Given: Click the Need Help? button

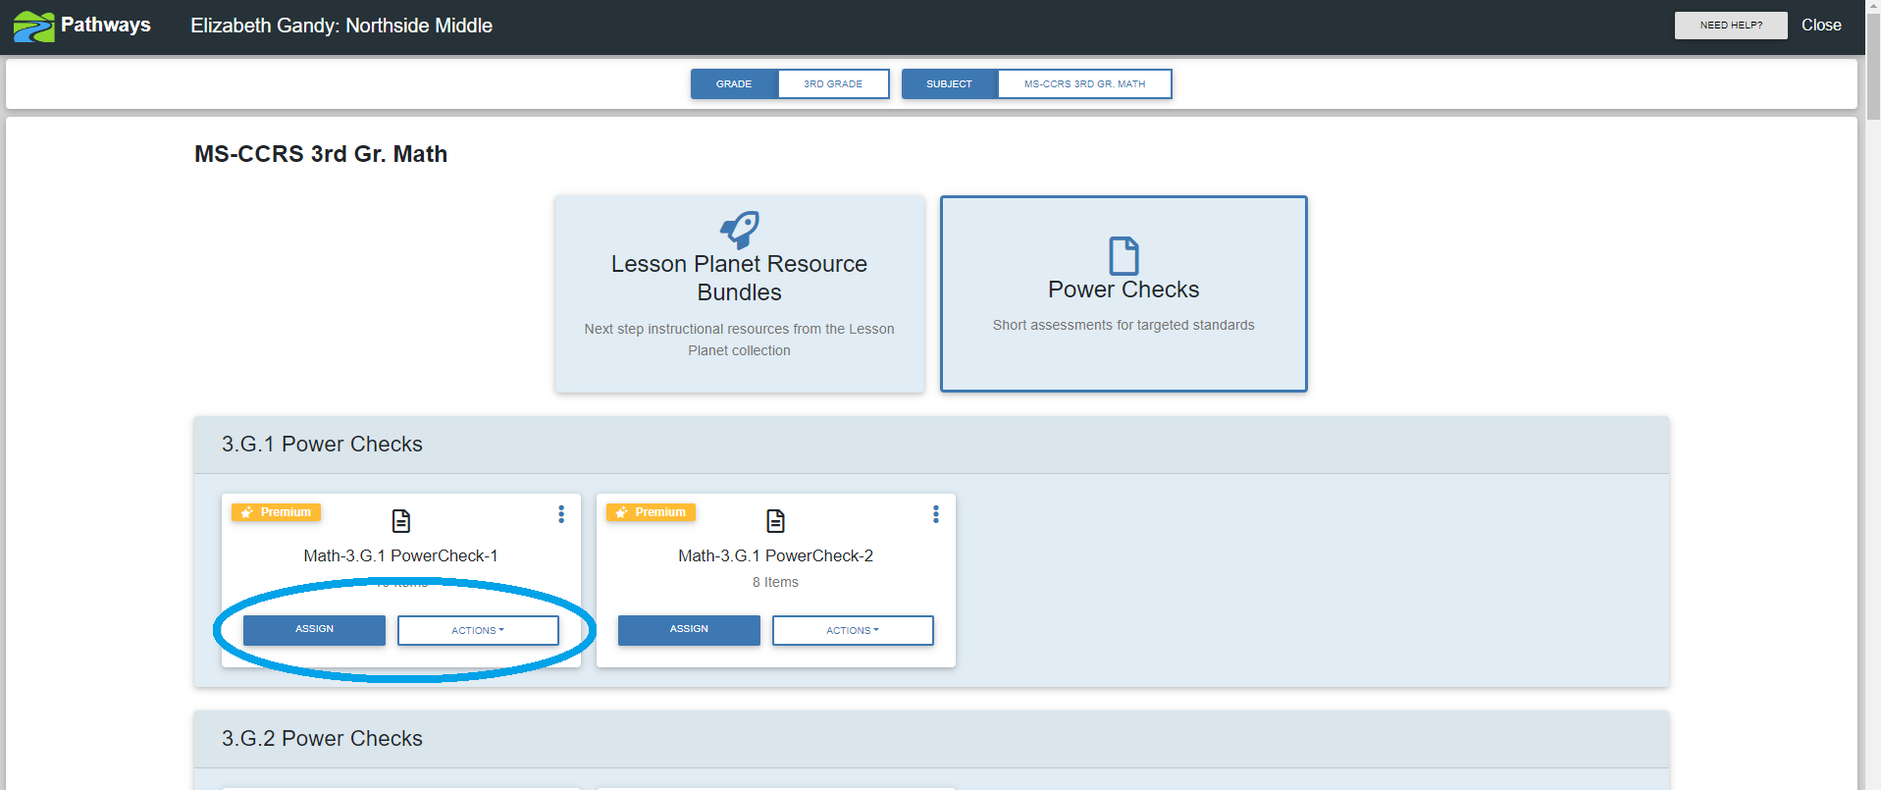Looking at the screenshot, I should coord(1731,26).
